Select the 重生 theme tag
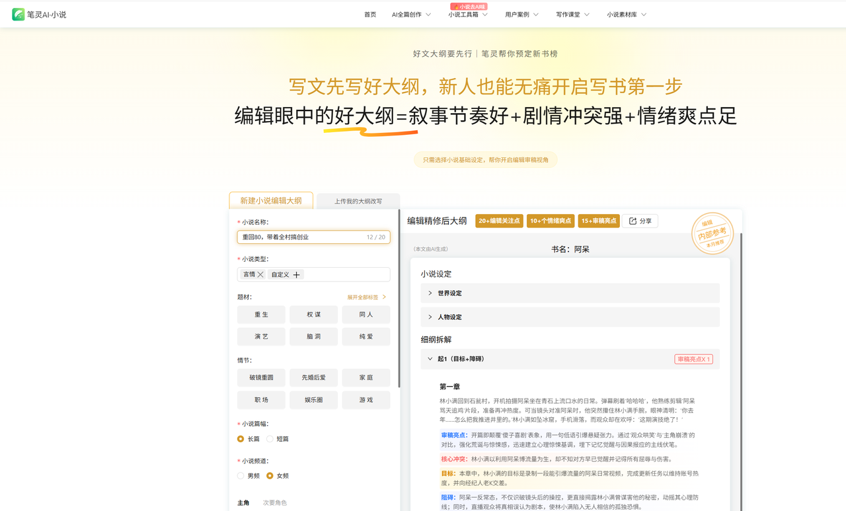Viewport: 846px width, 511px height. [261, 315]
